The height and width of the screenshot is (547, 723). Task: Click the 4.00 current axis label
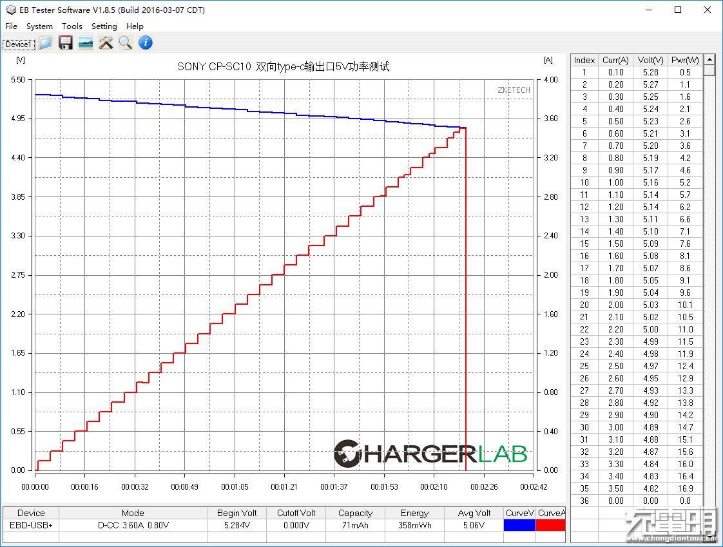point(550,80)
